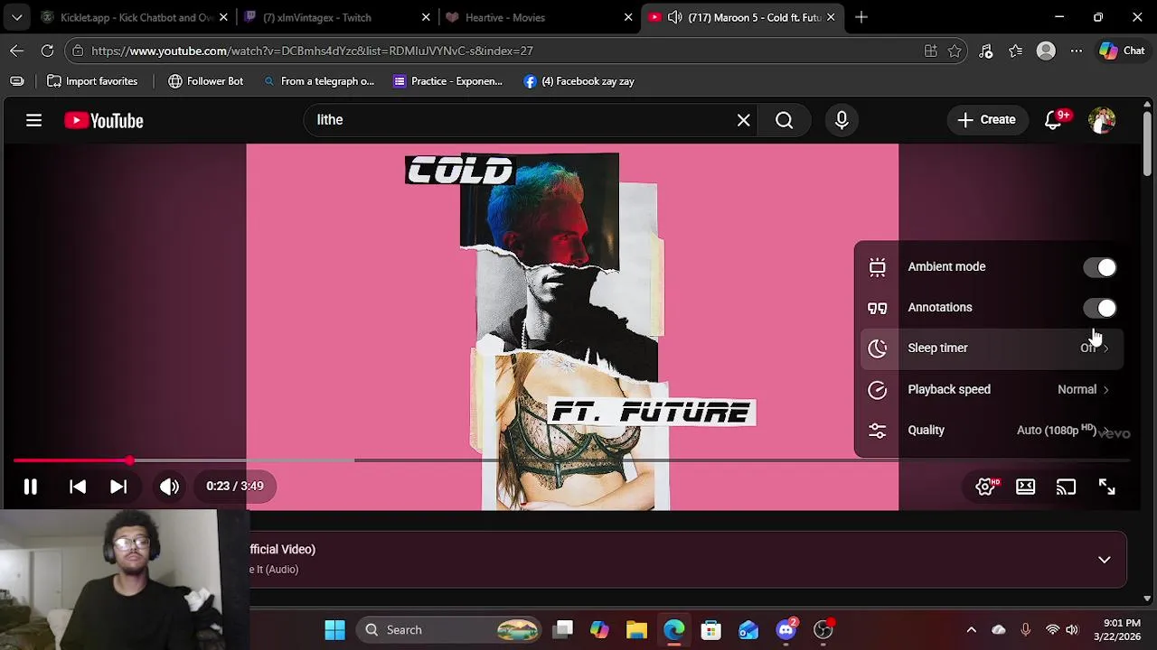This screenshot has width=1157, height=650.
Task: Skip to the next video
Action: coord(118,487)
